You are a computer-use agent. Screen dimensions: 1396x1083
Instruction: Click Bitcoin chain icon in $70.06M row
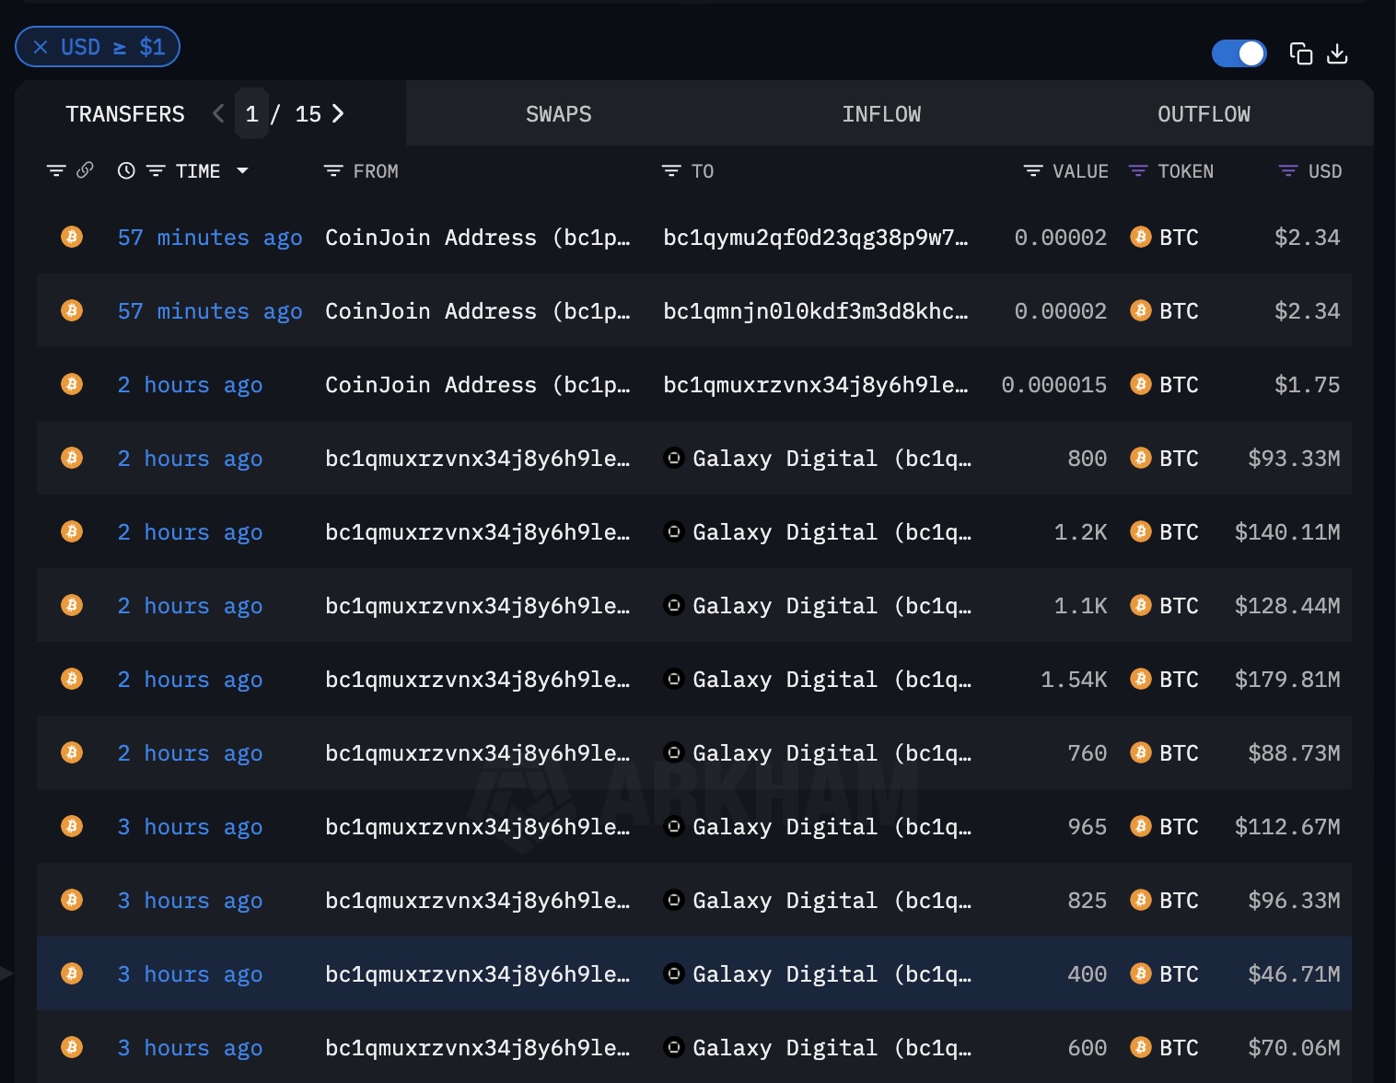[x=72, y=1047]
